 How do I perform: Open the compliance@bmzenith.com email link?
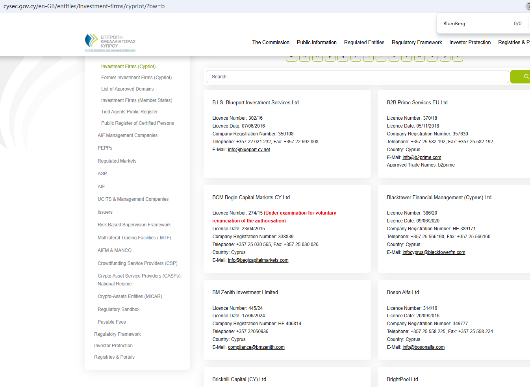(x=256, y=347)
